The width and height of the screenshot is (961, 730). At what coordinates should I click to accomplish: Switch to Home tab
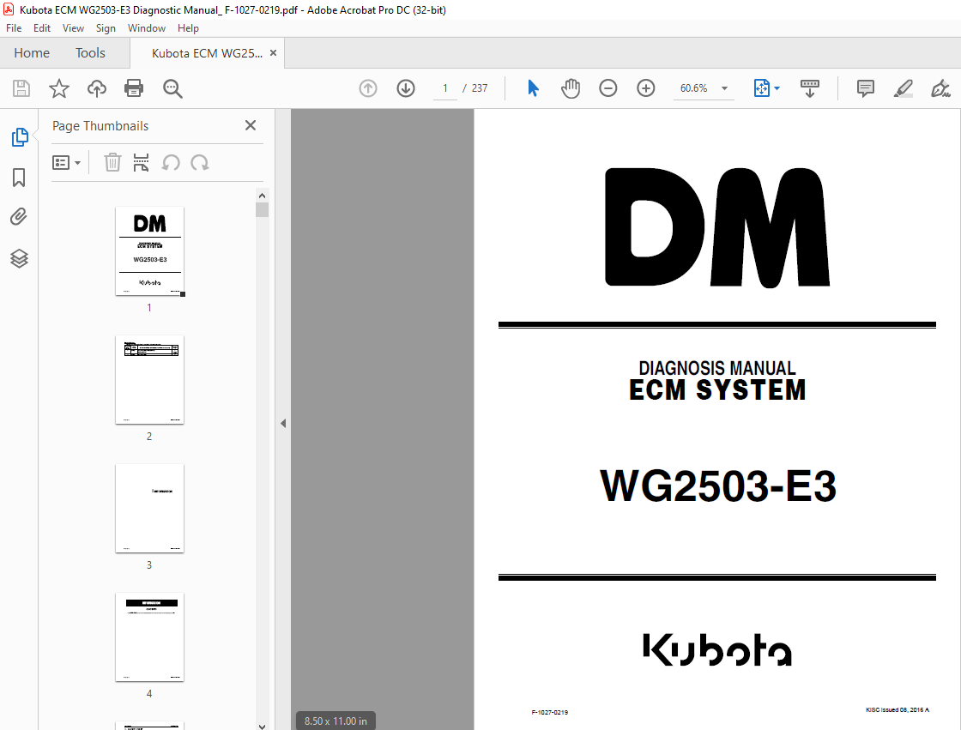pos(32,53)
